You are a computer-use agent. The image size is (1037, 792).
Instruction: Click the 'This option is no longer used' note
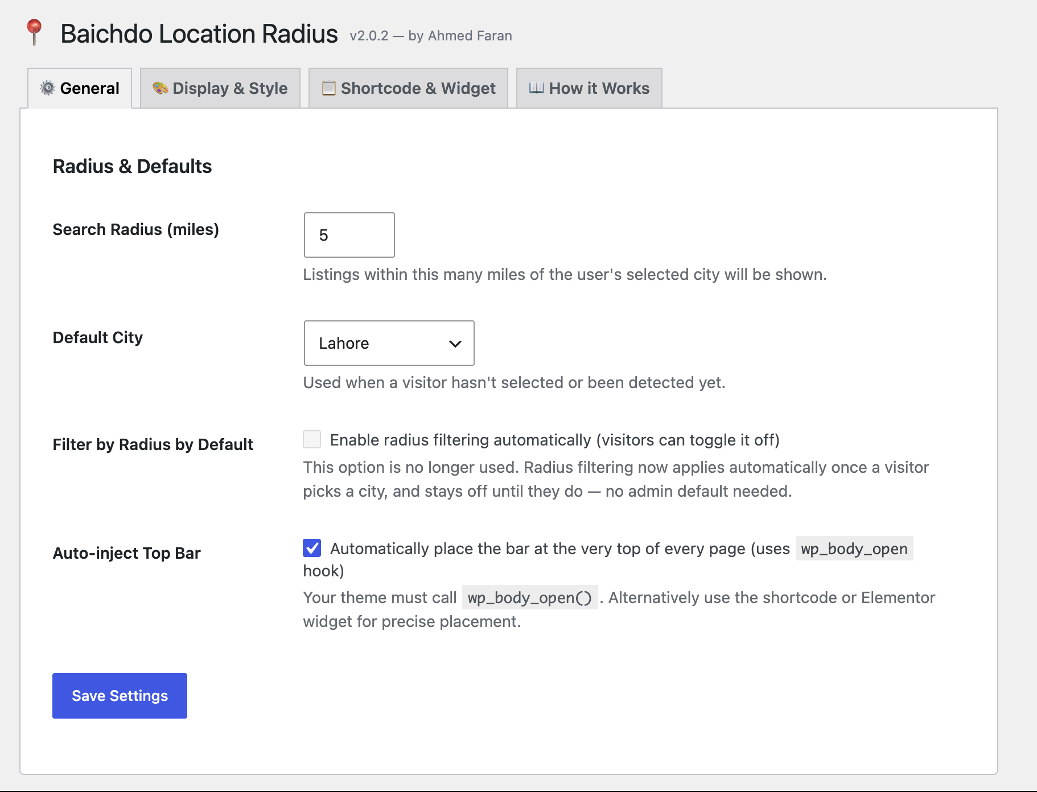[x=616, y=479]
